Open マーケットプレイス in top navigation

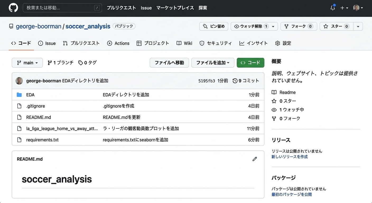(175, 8)
